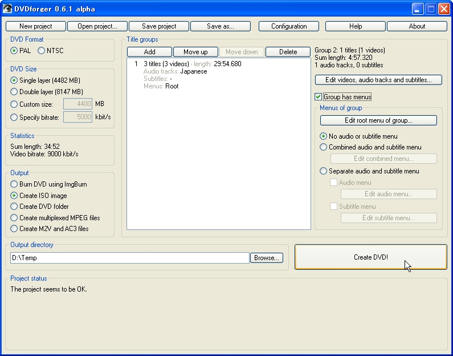The height and width of the screenshot is (356, 453).
Task: Open the Open project... dialog
Action: click(x=97, y=26)
